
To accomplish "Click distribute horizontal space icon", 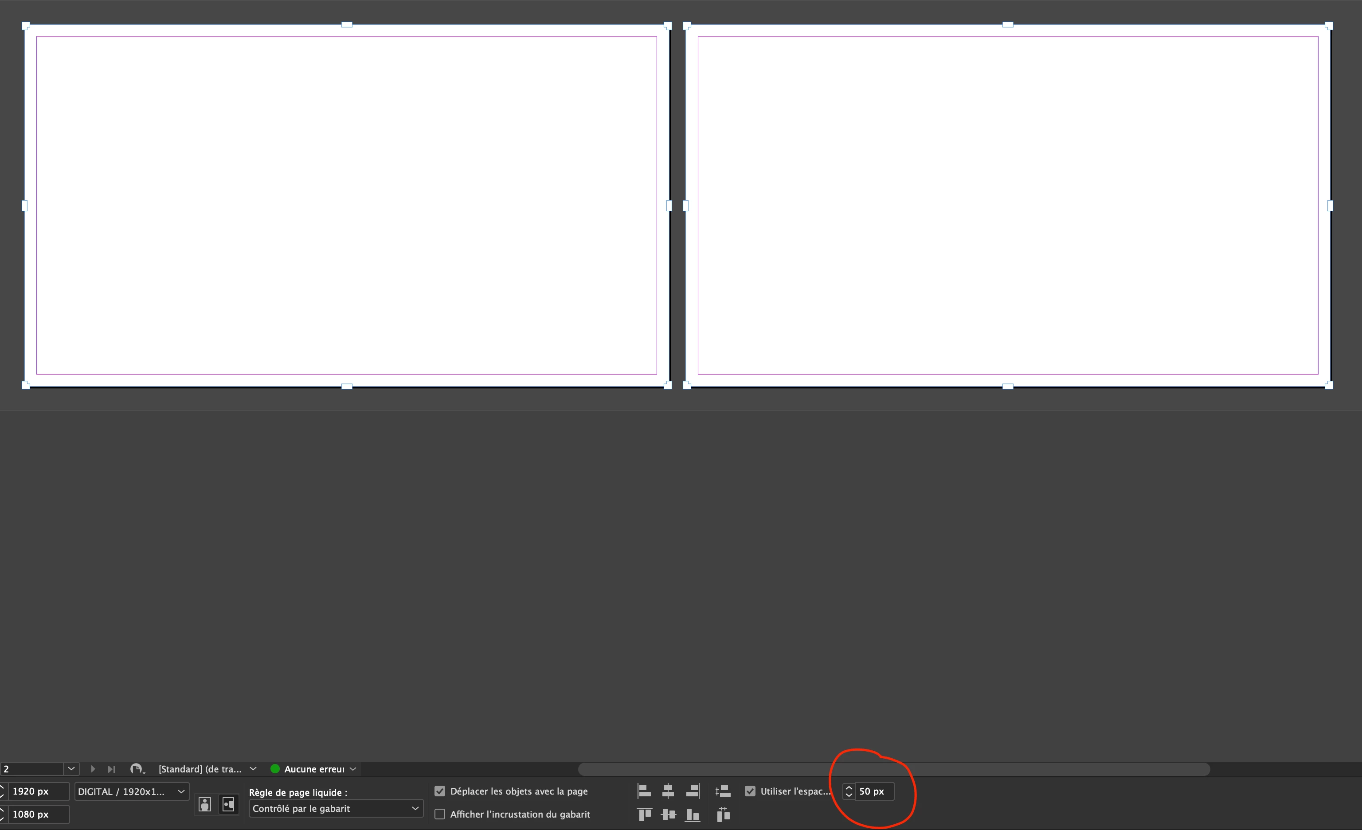I will click(x=723, y=814).
